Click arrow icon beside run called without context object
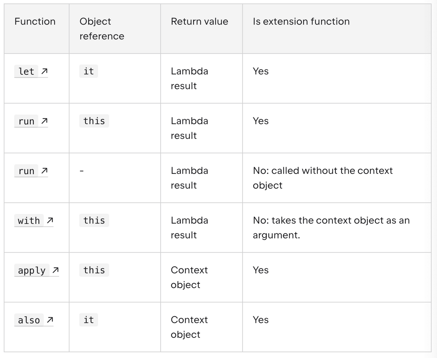 pos(44,170)
